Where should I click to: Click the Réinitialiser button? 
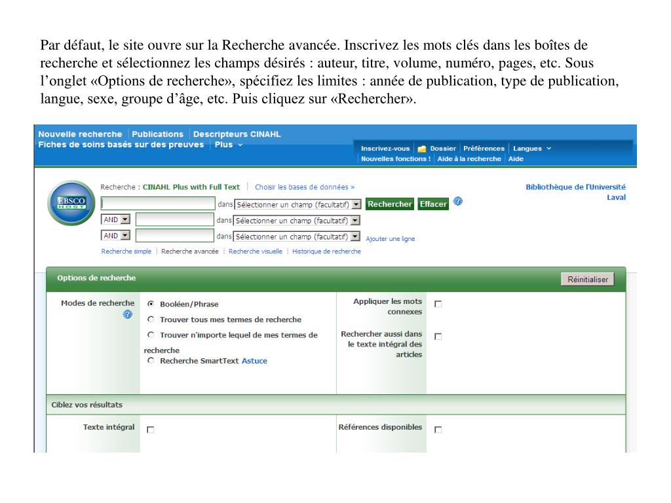pos(588,279)
